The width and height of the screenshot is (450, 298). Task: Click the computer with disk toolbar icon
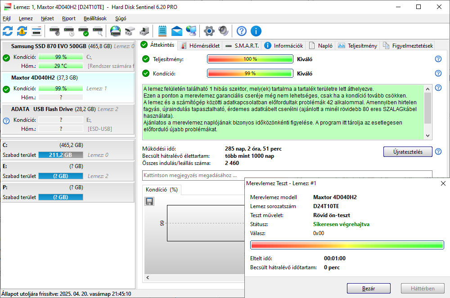click(x=144, y=31)
